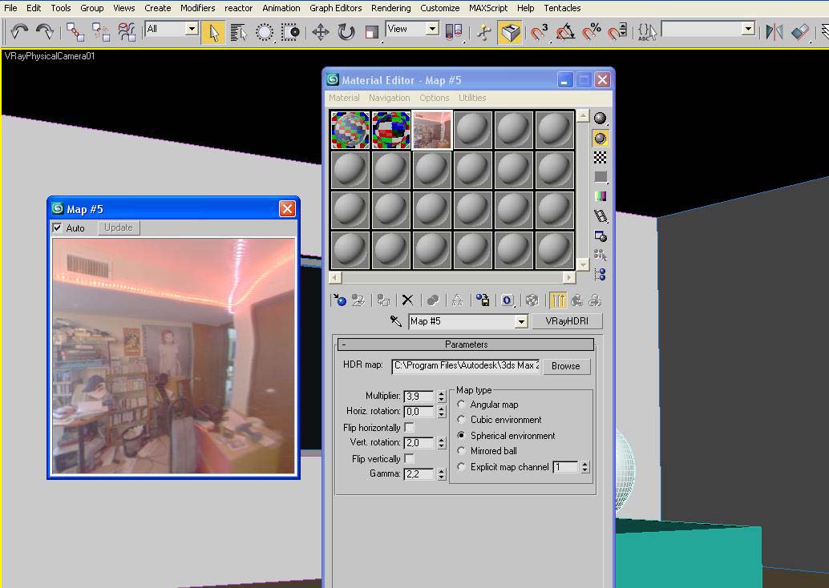Click Sample UV Tiling icon
The image size is (829, 588).
coord(600,176)
